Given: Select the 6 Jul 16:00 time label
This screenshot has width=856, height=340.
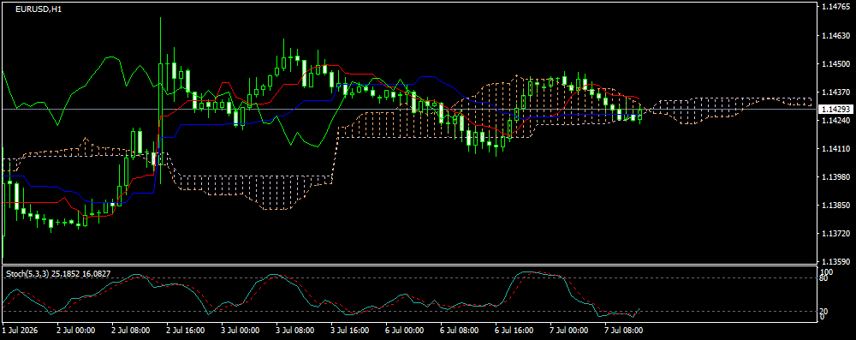Looking at the screenshot, I should (514, 331).
